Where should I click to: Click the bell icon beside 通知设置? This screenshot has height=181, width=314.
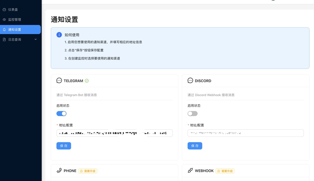4,30
